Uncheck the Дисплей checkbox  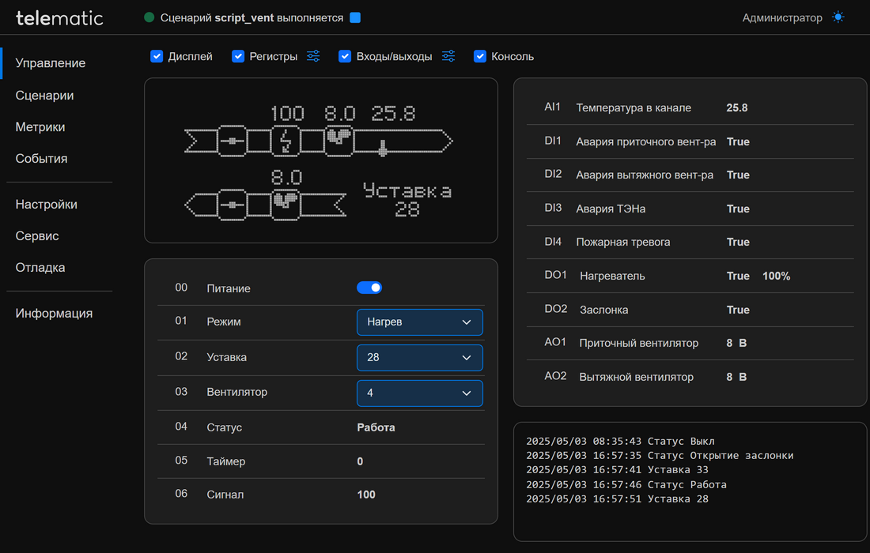157,56
